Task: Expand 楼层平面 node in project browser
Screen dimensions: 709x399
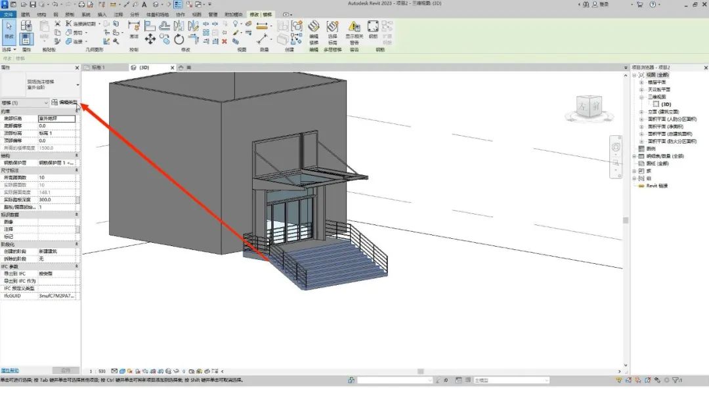Action: click(x=641, y=82)
